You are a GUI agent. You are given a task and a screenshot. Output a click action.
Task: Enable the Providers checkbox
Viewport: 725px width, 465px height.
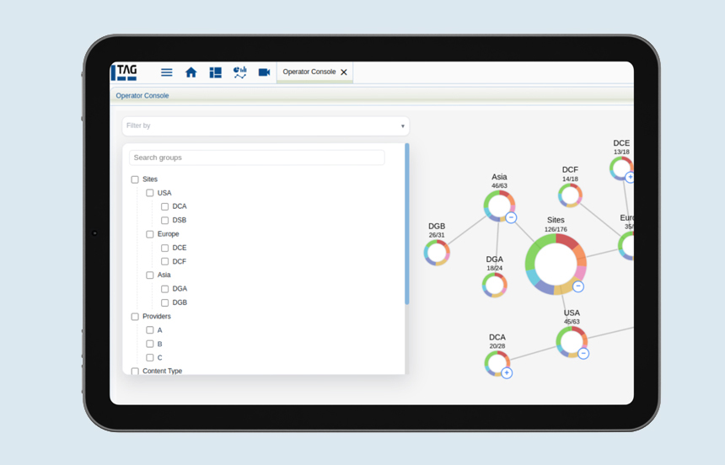[135, 317]
